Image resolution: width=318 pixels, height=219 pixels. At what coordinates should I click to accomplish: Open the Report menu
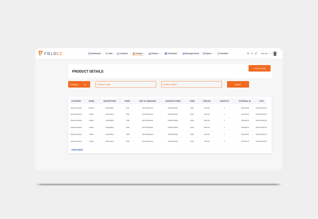coord(208,54)
